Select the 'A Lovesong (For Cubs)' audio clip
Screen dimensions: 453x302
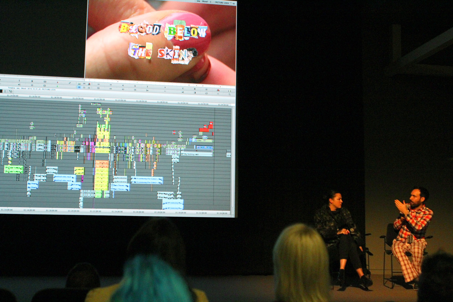(147, 180)
